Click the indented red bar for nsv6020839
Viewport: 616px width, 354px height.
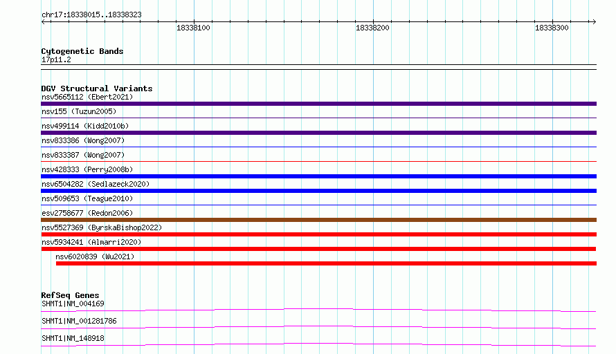pos(326,263)
